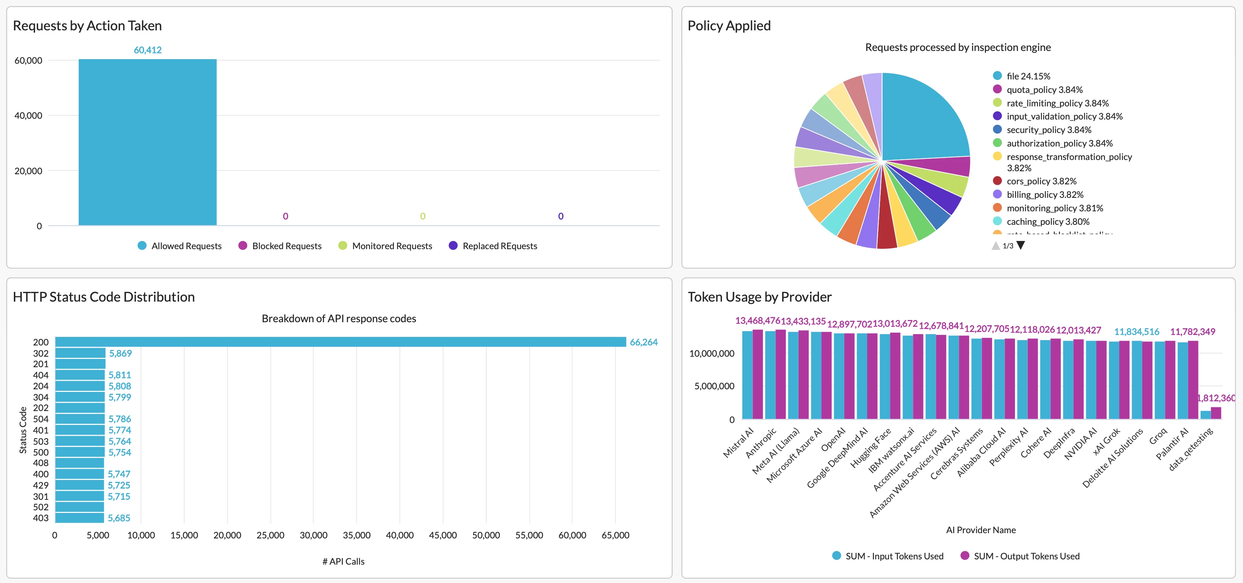1243x583 pixels.
Task: Click the security_policy legend dot
Action: (997, 130)
